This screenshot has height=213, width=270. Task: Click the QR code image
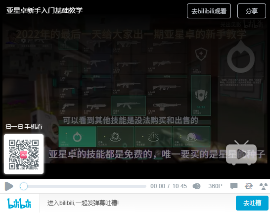tap(24, 154)
